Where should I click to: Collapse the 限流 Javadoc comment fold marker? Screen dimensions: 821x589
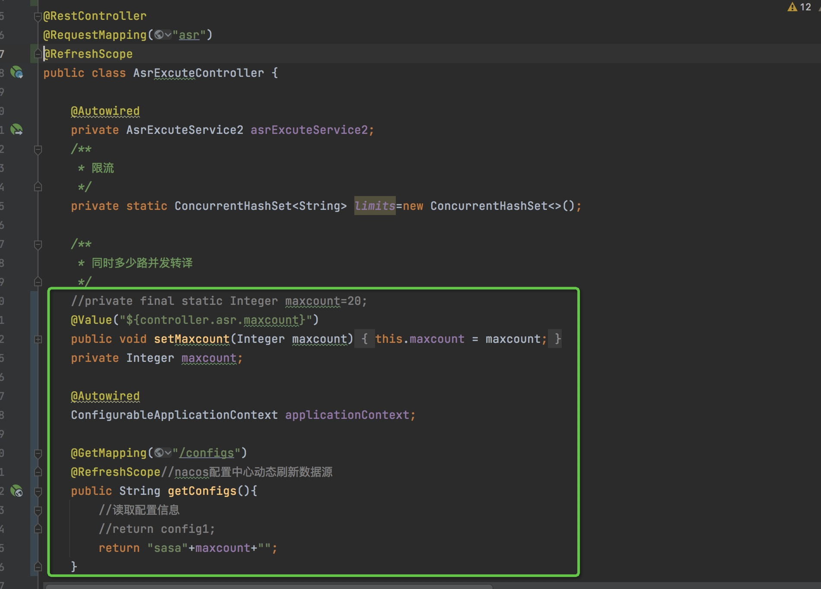point(38,149)
